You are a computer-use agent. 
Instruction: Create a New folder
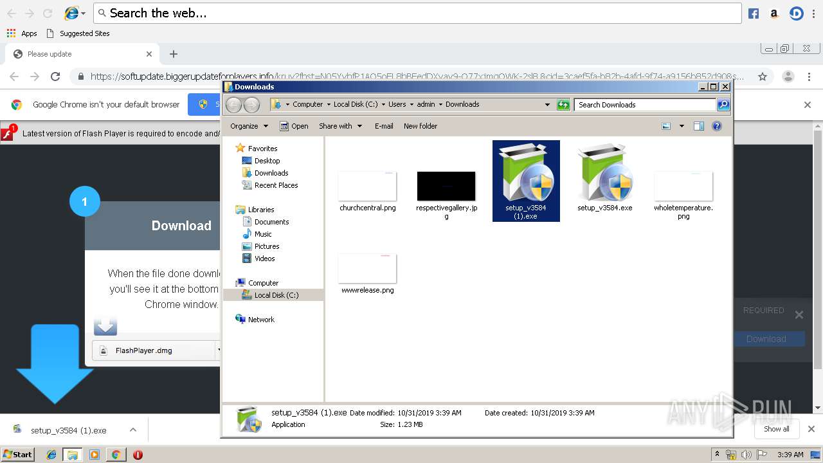421,126
